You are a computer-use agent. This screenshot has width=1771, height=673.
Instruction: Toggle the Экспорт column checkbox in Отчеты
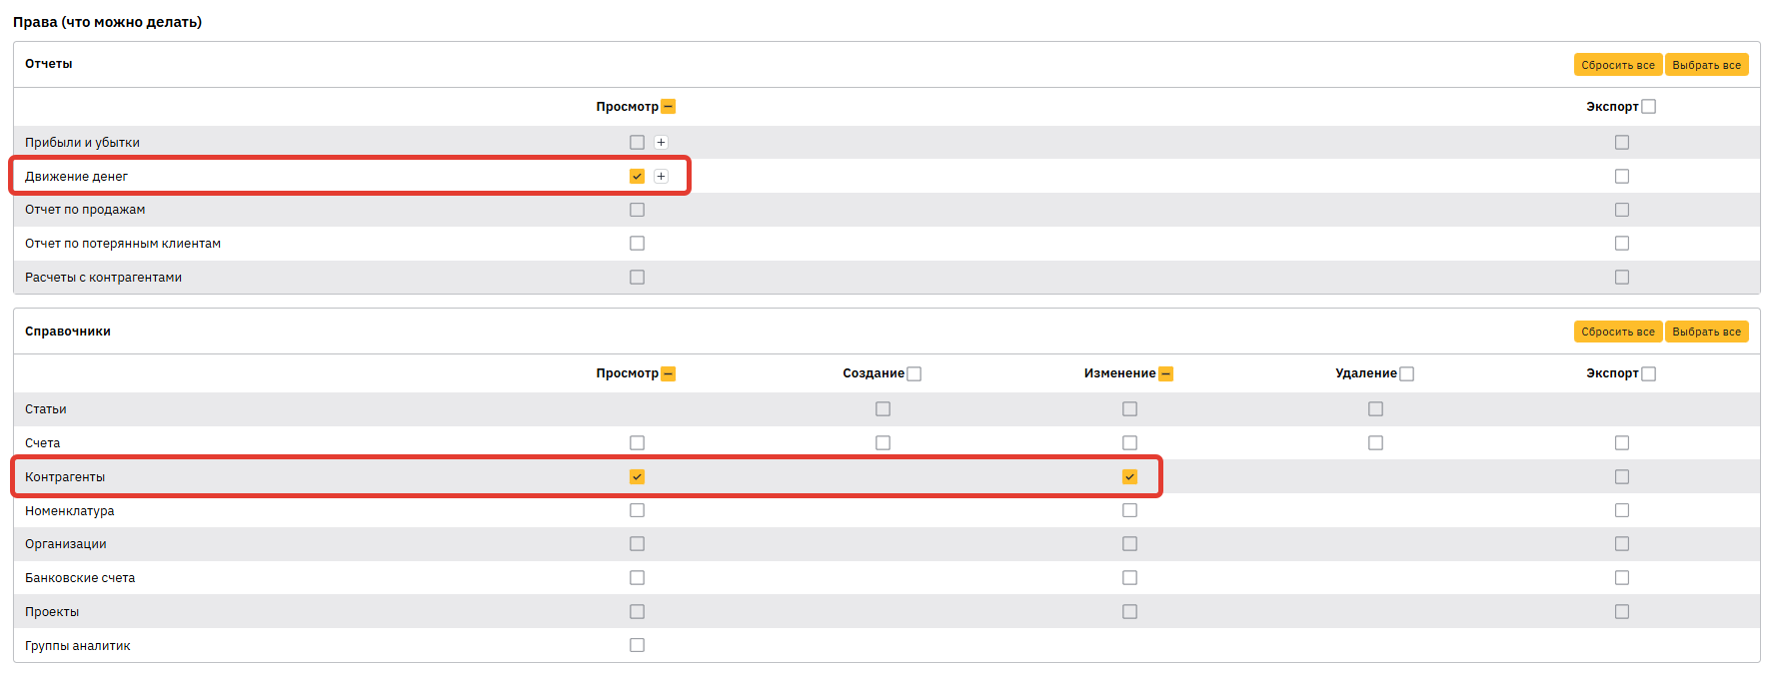[1648, 107]
